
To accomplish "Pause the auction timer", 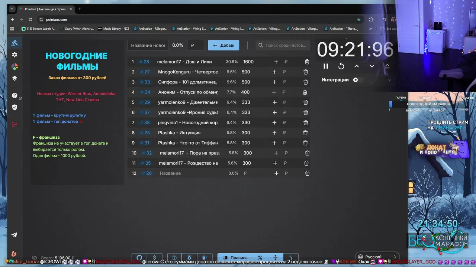I will pyautogui.click(x=326, y=66).
